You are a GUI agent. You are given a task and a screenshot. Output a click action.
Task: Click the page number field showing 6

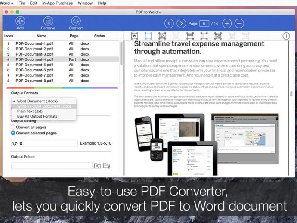[204, 24]
